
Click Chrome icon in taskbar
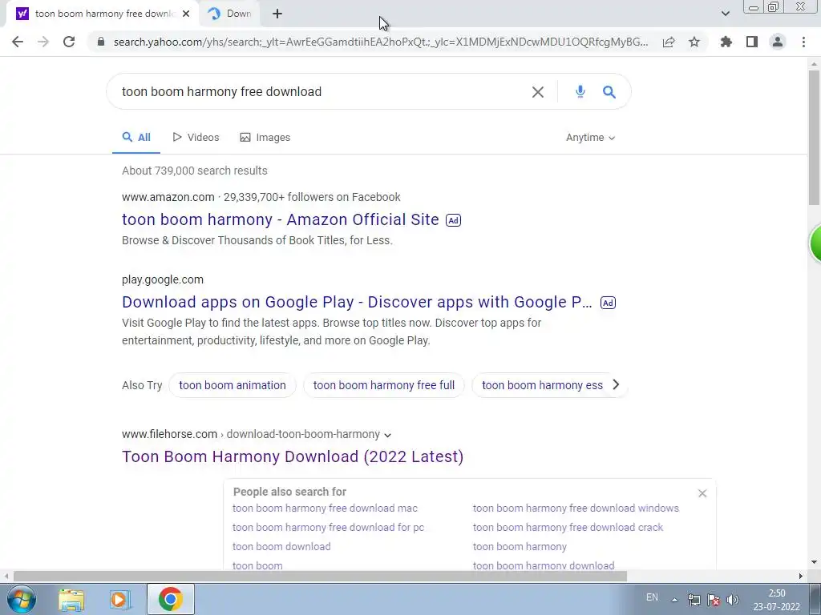click(171, 599)
